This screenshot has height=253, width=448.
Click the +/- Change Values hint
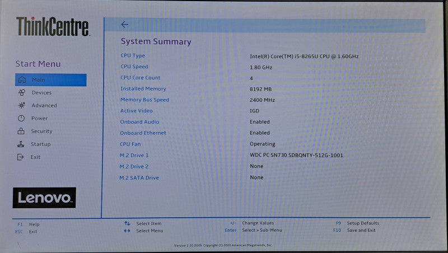(252, 223)
